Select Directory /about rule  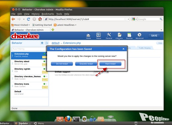point(30,63)
